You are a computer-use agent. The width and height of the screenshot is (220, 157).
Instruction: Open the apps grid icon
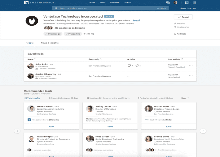click(194, 2)
